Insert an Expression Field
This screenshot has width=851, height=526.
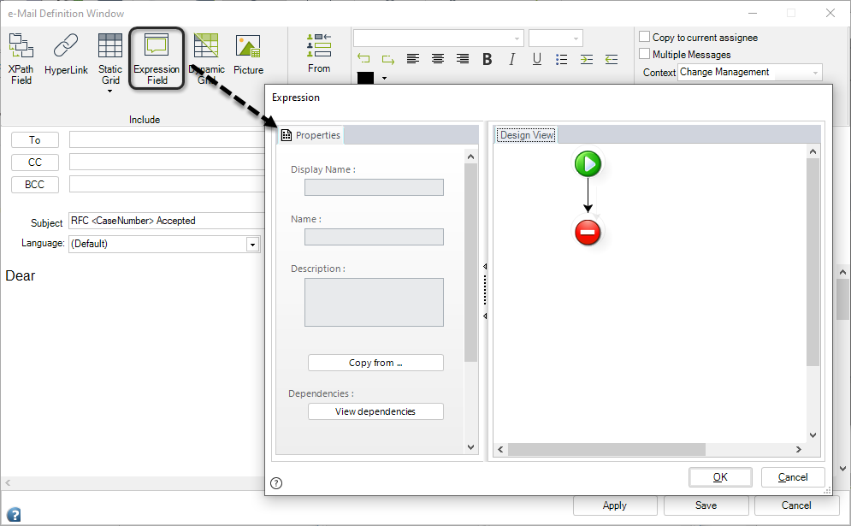[157, 59]
